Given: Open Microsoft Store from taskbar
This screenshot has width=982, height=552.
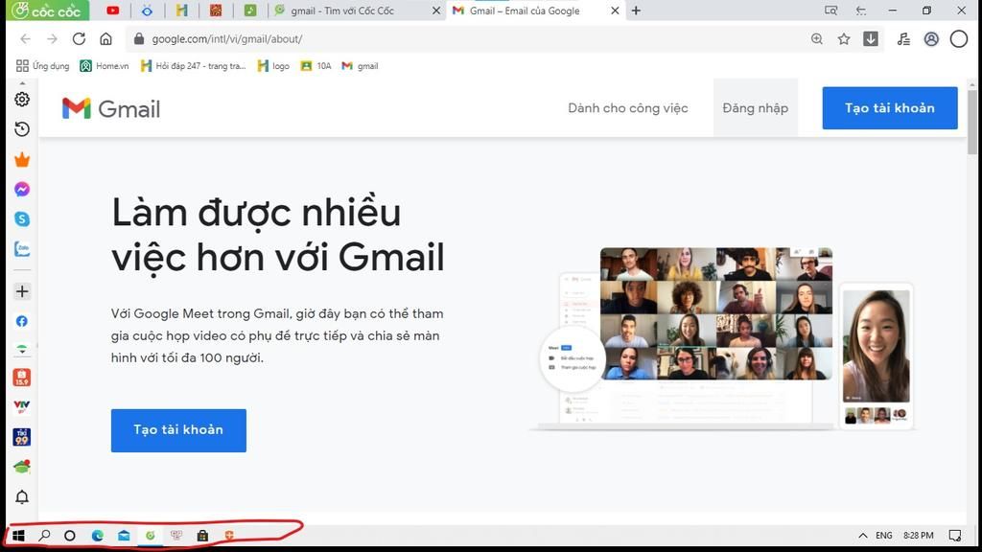Looking at the screenshot, I should tap(202, 536).
